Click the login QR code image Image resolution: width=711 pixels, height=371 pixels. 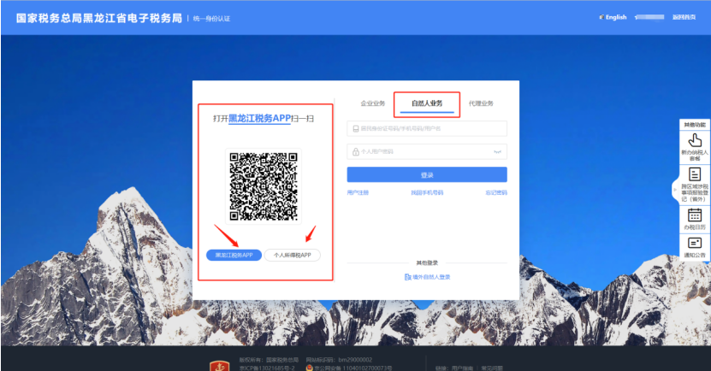(x=264, y=186)
